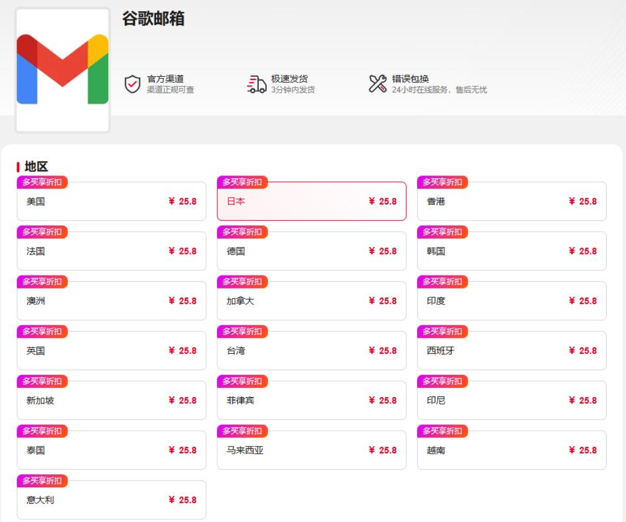Viewport: 626px width, 522px height.
Task: Click the ¥ 25.8 price on 印尼
Action: (x=582, y=400)
